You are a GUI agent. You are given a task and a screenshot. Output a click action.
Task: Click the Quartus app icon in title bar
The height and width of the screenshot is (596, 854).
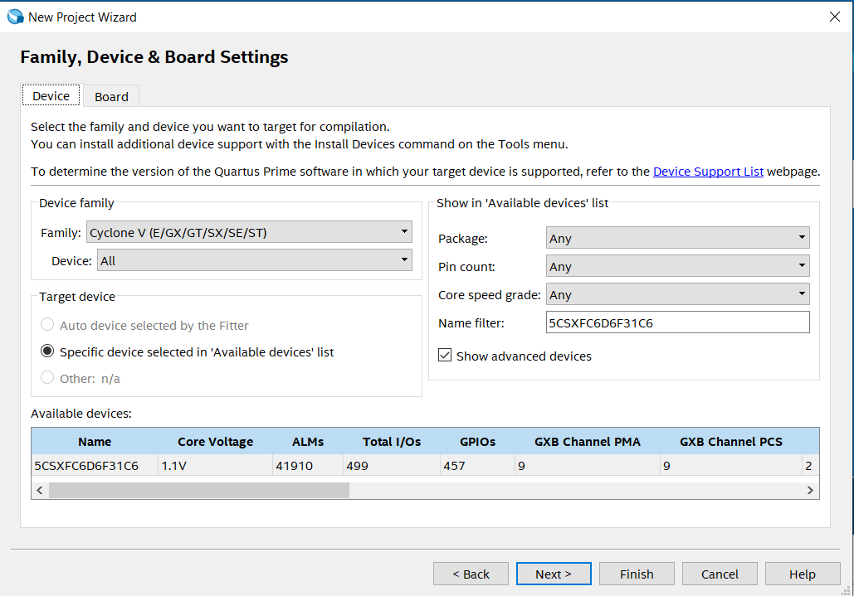coord(15,17)
